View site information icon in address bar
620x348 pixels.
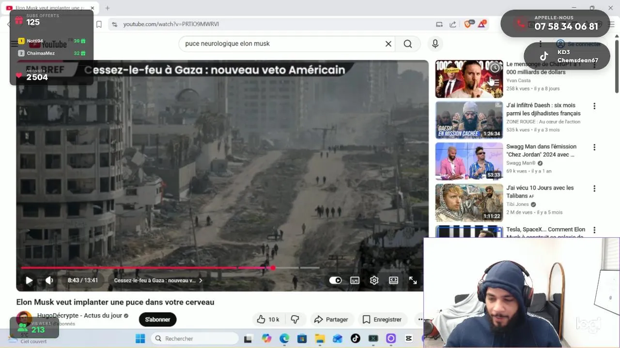pos(114,24)
